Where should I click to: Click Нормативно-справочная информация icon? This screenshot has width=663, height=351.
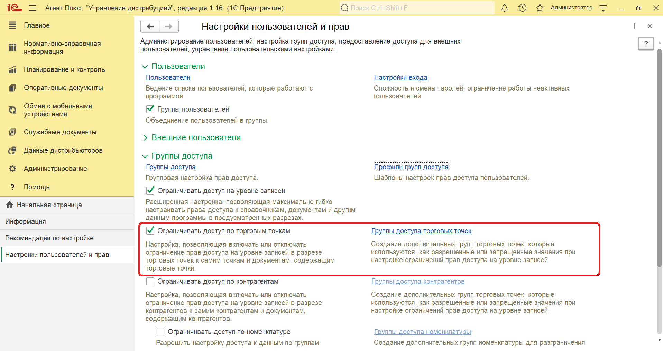pos(12,47)
